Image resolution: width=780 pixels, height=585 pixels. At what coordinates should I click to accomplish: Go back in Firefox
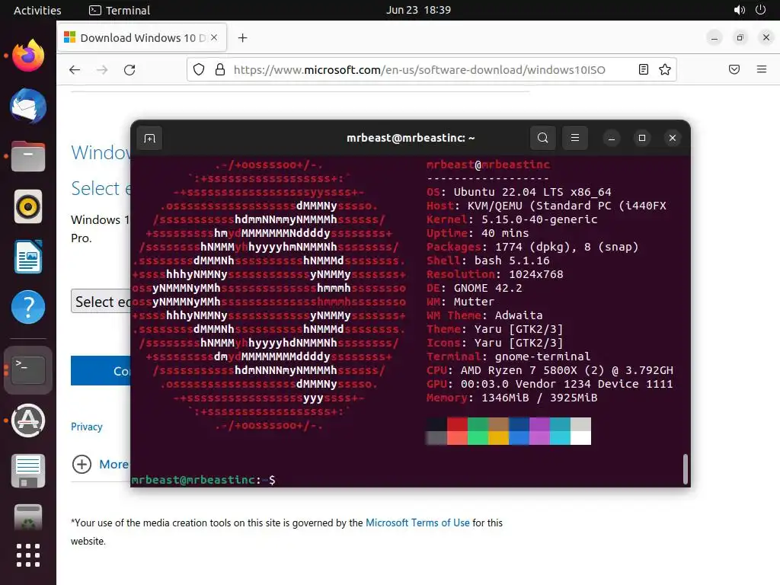click(75, 69)
